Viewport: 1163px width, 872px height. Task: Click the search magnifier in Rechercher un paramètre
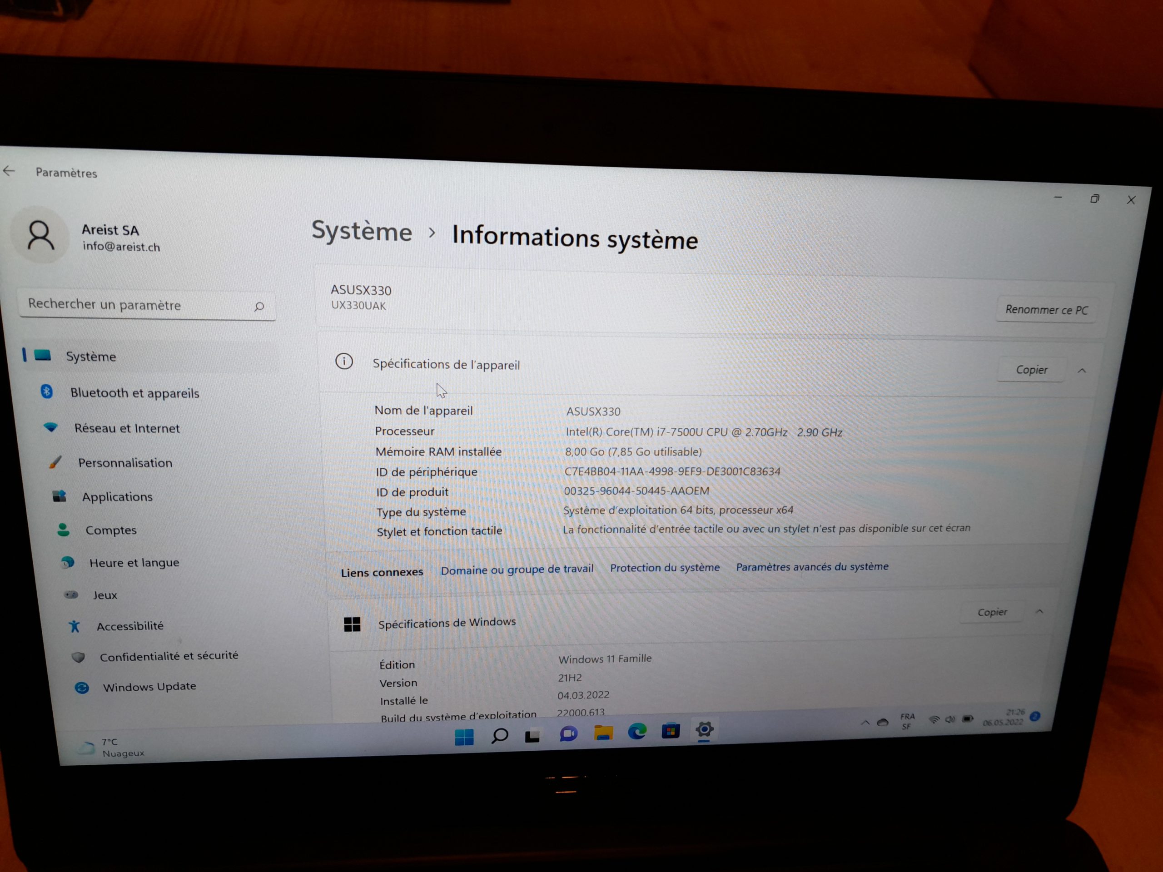point(258,307)
